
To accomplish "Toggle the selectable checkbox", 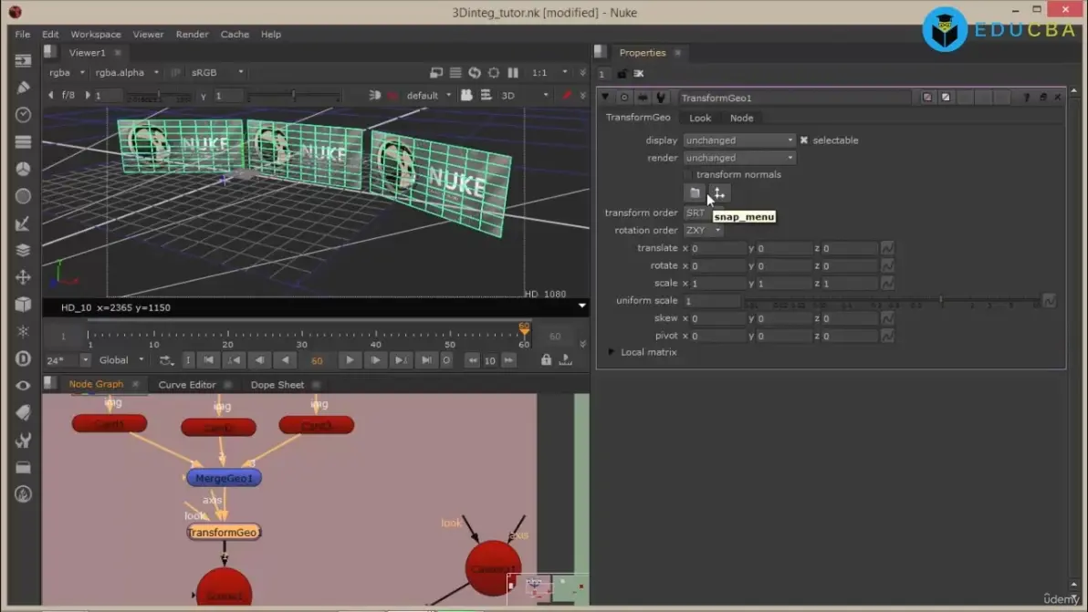I will [804, 140].
